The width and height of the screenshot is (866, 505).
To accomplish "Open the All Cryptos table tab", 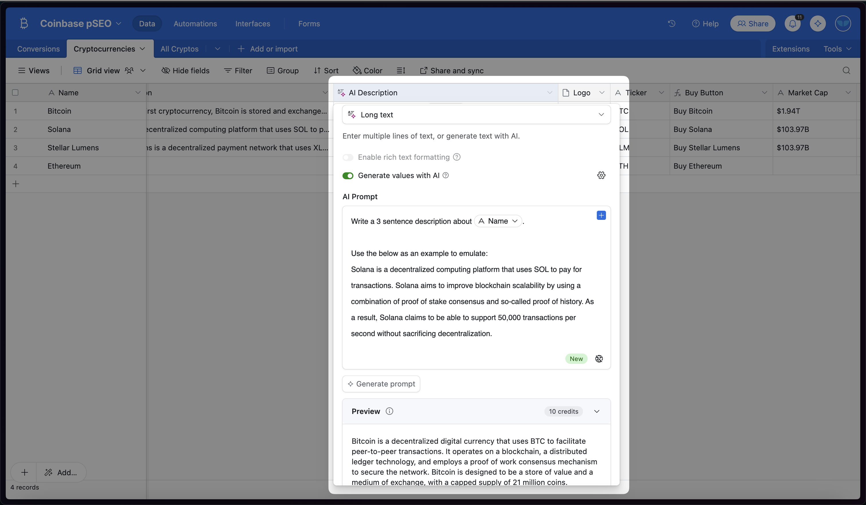I will pos(179,49).
